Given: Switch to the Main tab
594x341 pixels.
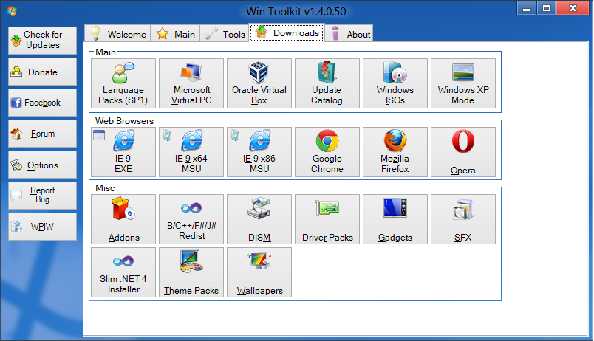Looking at the screenshot, I should coord(175,33).
